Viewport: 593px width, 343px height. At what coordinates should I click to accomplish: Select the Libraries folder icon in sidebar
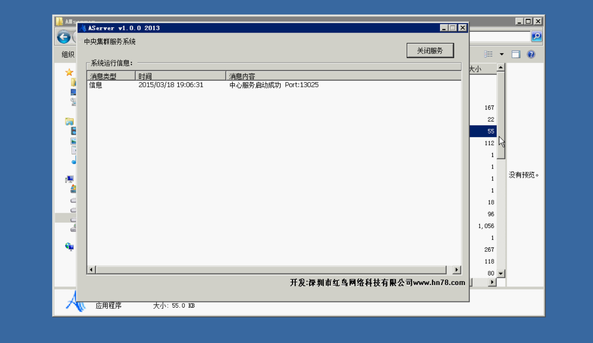coord(69,122)
